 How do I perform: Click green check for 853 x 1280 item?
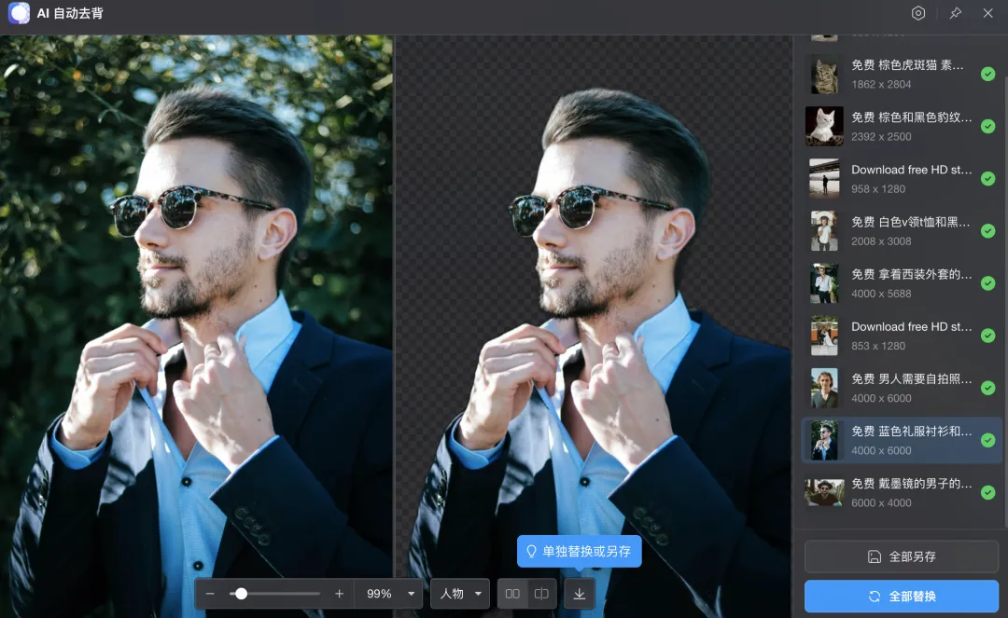[x=988, y=336]
